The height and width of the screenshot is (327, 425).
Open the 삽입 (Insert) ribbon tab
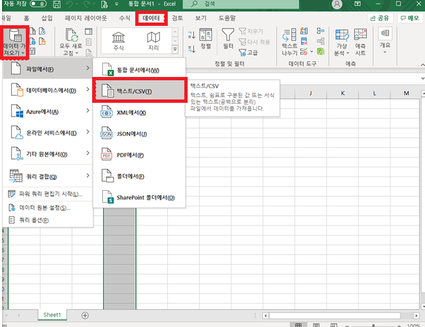[46, 18]
